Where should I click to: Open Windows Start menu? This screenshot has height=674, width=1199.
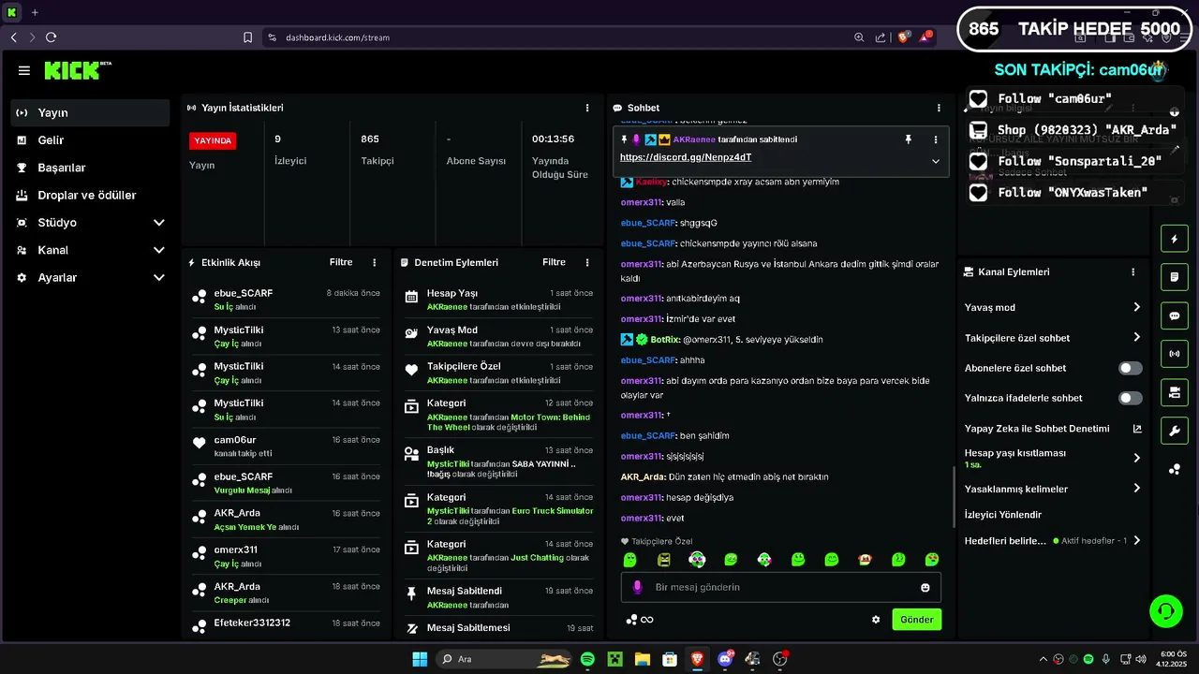click(x=420, y=659)
